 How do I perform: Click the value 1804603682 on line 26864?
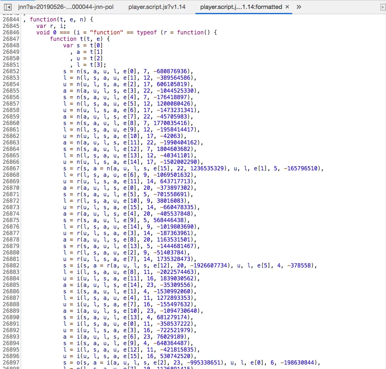click(174, 149)
